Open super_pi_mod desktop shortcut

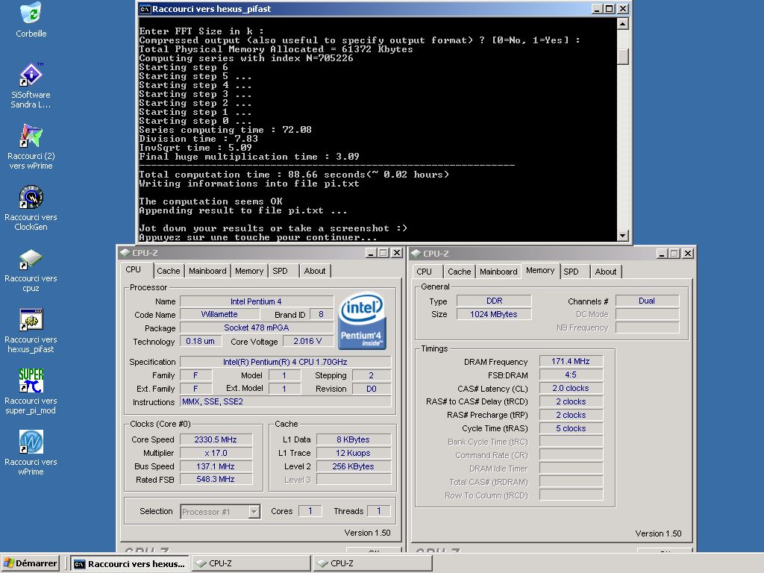point(31,381)
